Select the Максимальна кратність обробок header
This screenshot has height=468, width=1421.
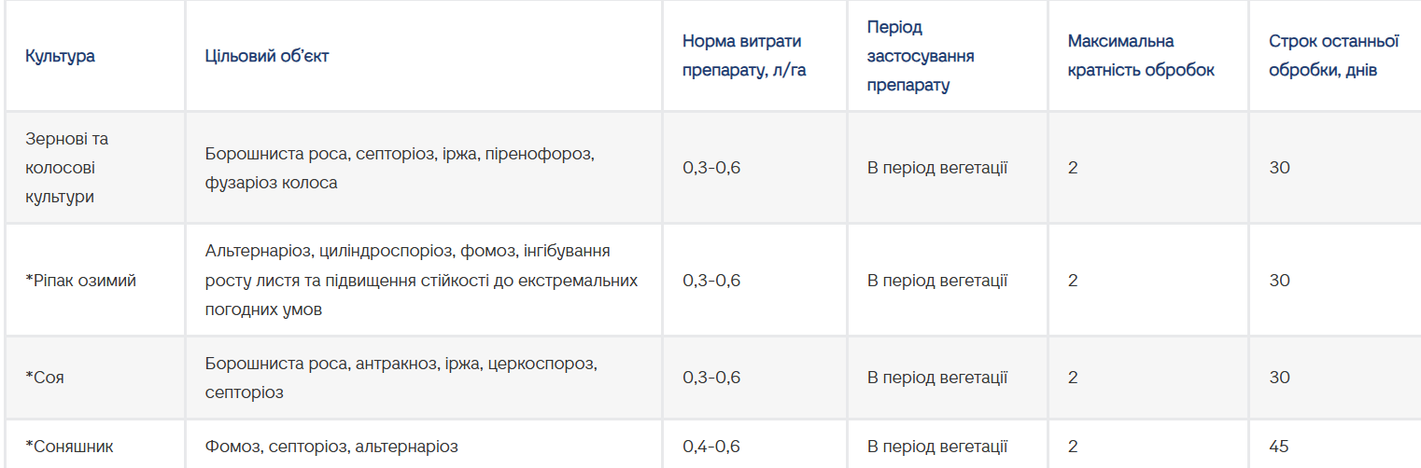[1141, 56]
